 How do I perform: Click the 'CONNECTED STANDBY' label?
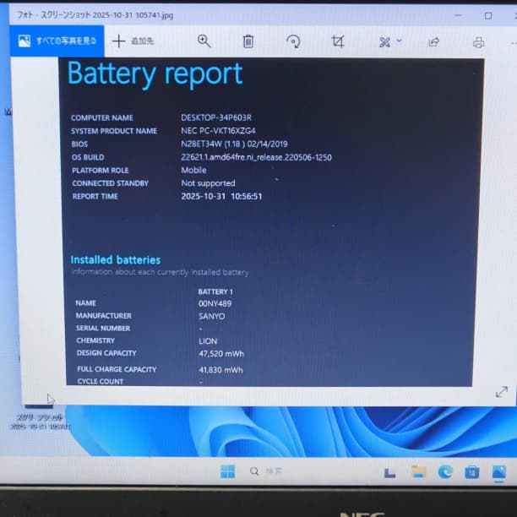pos(110,183)
